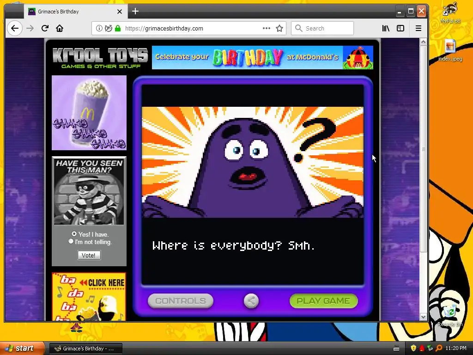Image resolution: width=473 pixels, height=355 pixels.
Task: Select the 'I'm not telling.' radio option
Action: (x=71, y=241)
